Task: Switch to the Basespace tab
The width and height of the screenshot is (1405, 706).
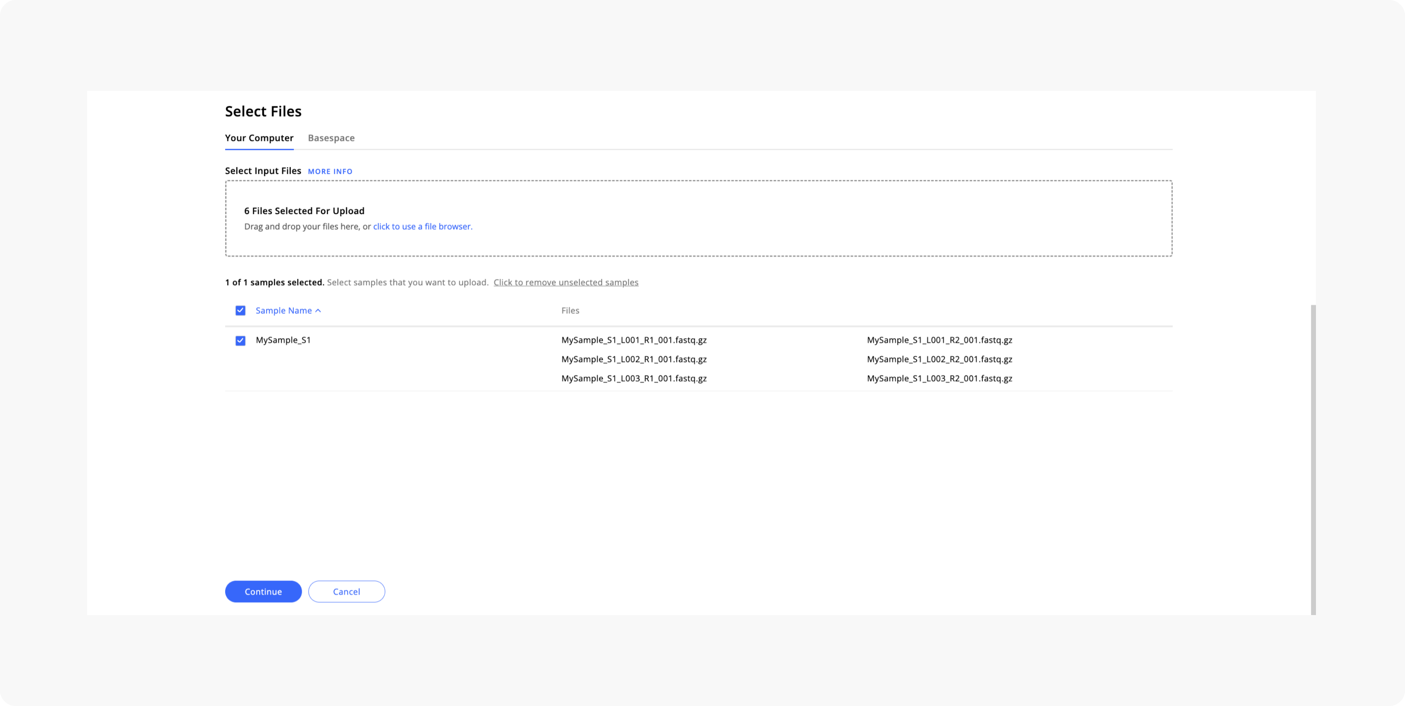Action: pyautogui.click(x=330, y=138)
